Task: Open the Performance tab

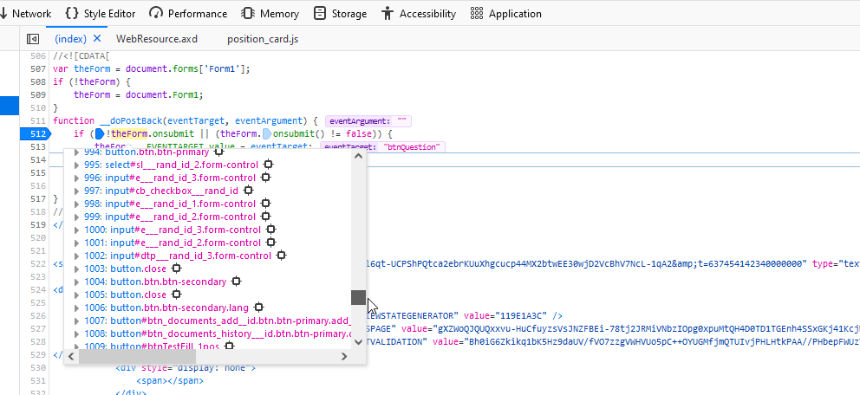Action: [187, 14]
